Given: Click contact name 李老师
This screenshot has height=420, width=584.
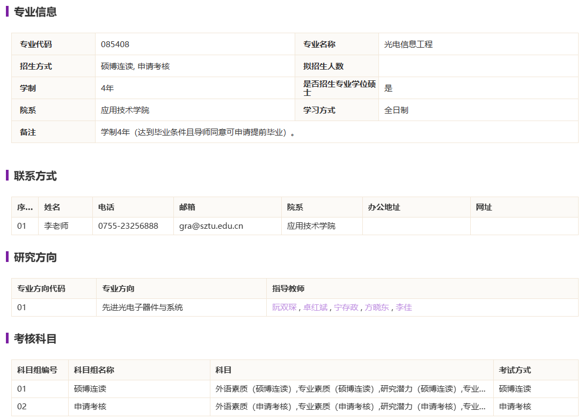Looking at the screenshot, I should tap(56, 226).
